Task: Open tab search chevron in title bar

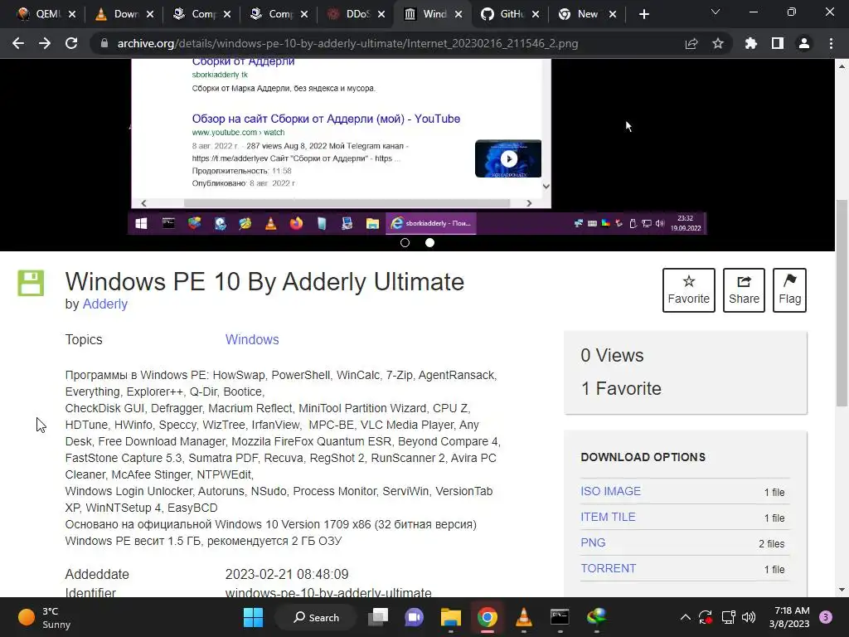Action: (x=716, y=12)
